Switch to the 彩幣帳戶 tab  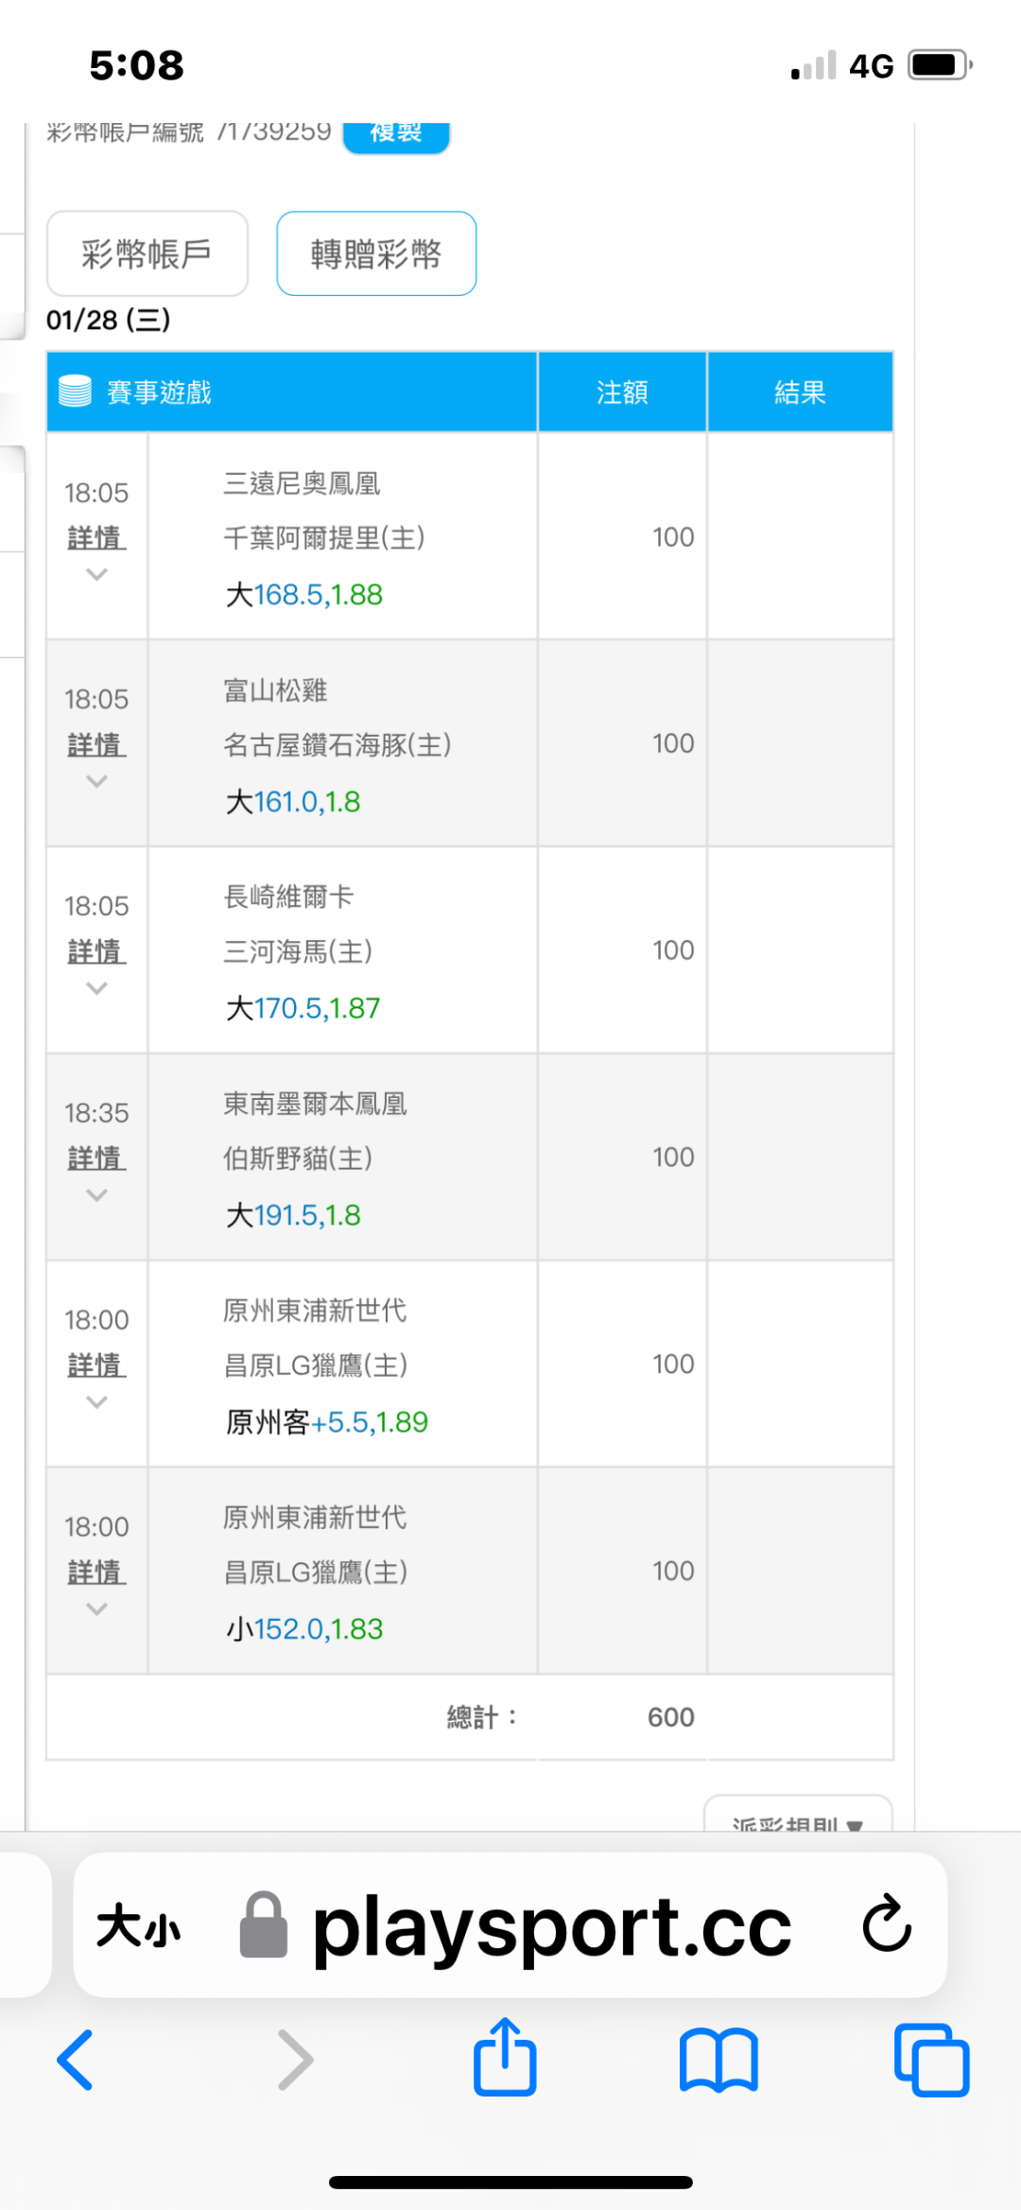pyautogui.click(x=147, y=253)
